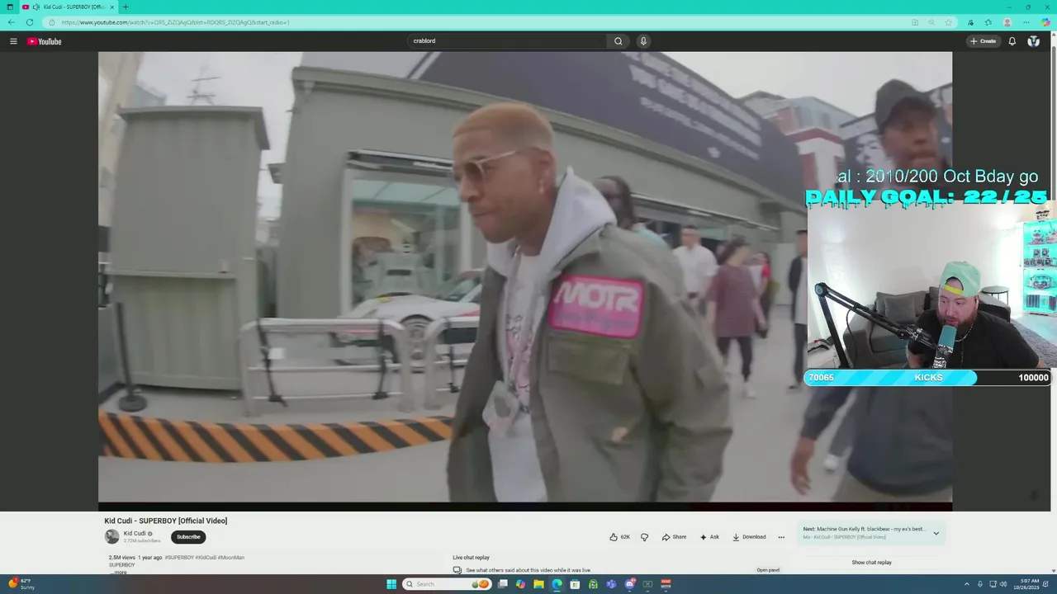Expand description with '...more'

click(120, 572)
